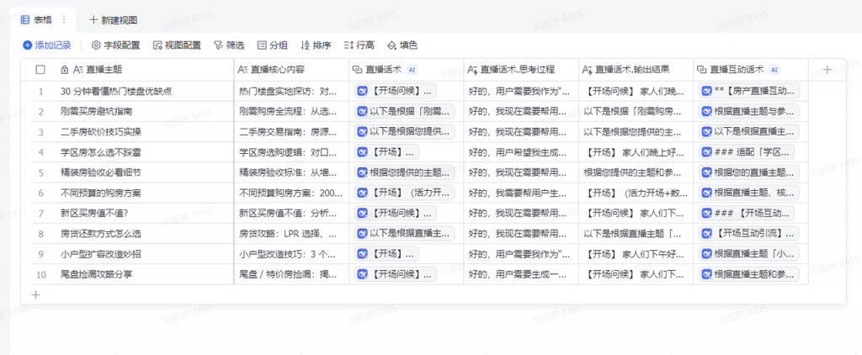Image resolution: width=862 pixels, height=355 pixels.
Task: Select cell 精装房验收必看细节
Action: 146,172
